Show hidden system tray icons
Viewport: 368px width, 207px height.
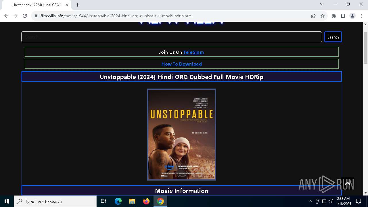(x=310, y=201)
